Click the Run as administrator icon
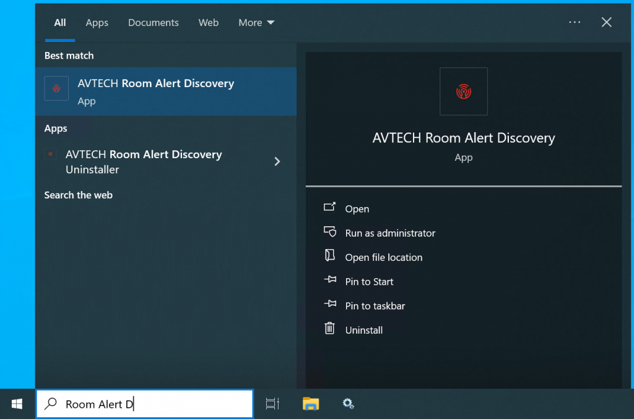Image resolution: width=634 pixels, height=419 pixels. point(330,233)
